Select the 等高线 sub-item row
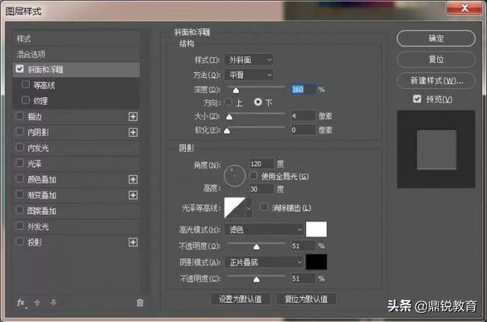The image size is (487, 322). click(76, 85)
